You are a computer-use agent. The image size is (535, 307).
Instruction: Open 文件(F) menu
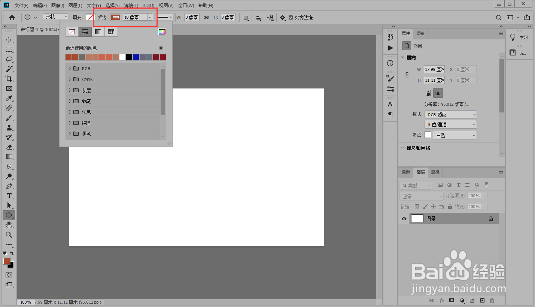point(21,6)
